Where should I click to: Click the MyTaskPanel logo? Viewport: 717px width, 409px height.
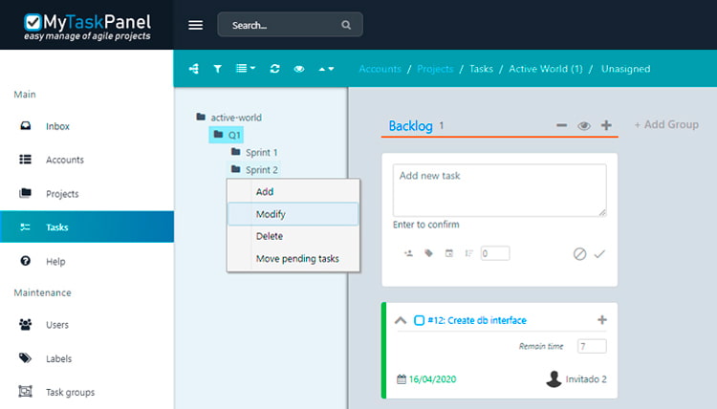(87, 27)
